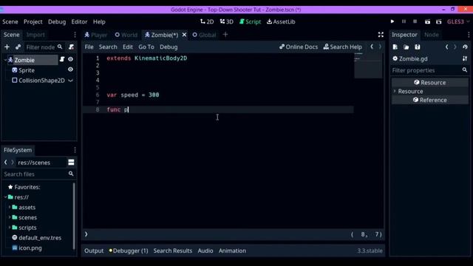The height and width of the screenshot is (266, 473).
Task: Switch to 2D workspace
Action: click(207, 21)
